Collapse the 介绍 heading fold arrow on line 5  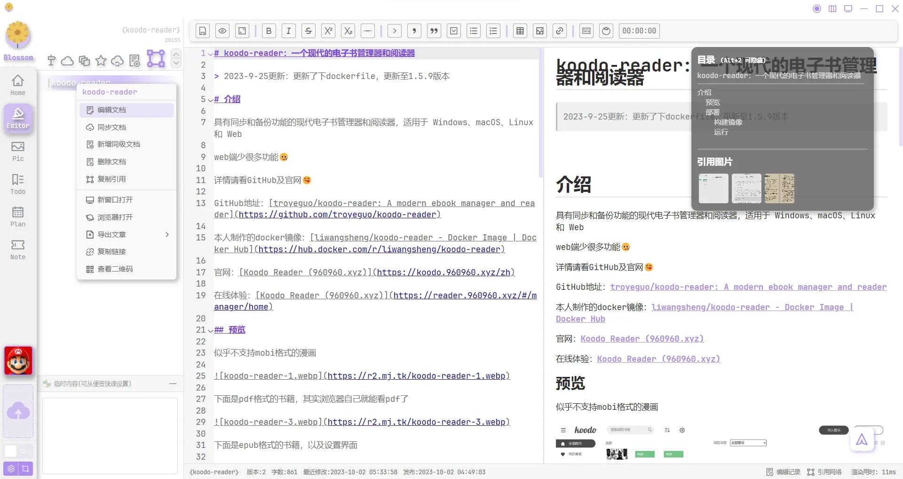tap(210, 100)
